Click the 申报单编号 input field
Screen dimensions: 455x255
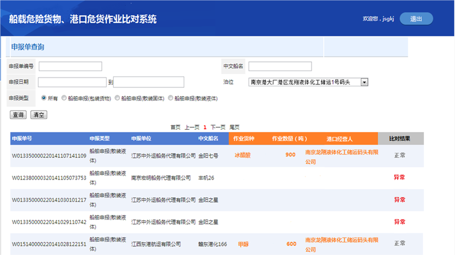pyautogui.click(x=70, y=66)
